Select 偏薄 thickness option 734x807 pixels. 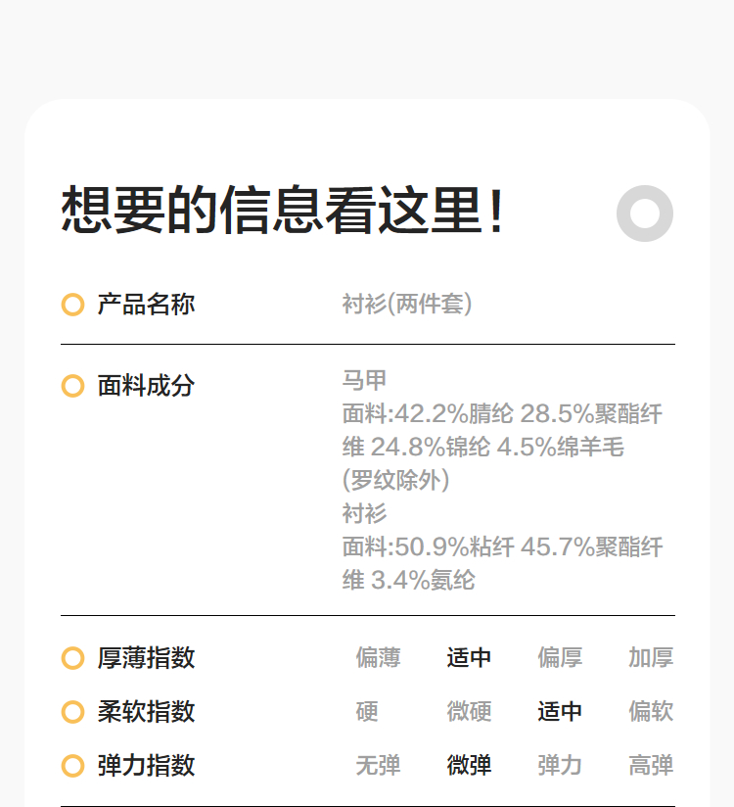(378, 658)
